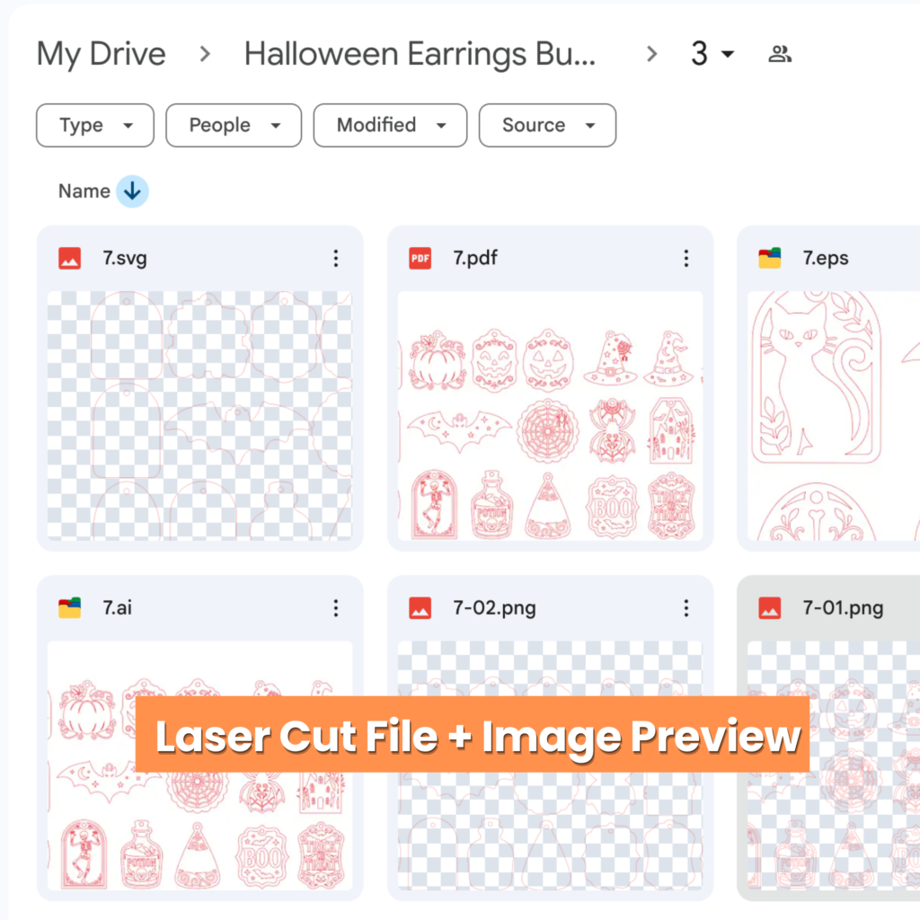Open the more options menu for 7.pdf
This screenshot has width=920, height=920.
pos(686,258)
